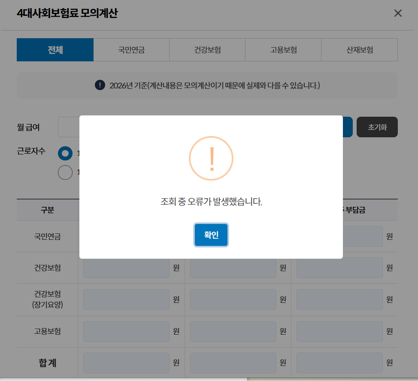The height and width of the screenshot is (381, 418).
Task: Select the 산재보험 tab
Action: coord(359,50)
